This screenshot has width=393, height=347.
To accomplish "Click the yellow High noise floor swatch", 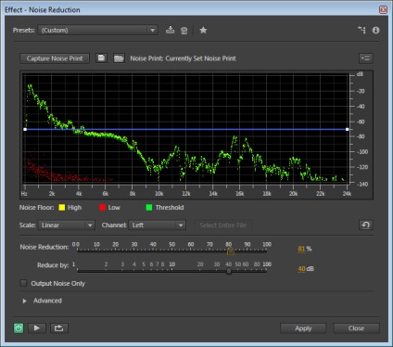I will pyautogui.click(x=62, y=208).
